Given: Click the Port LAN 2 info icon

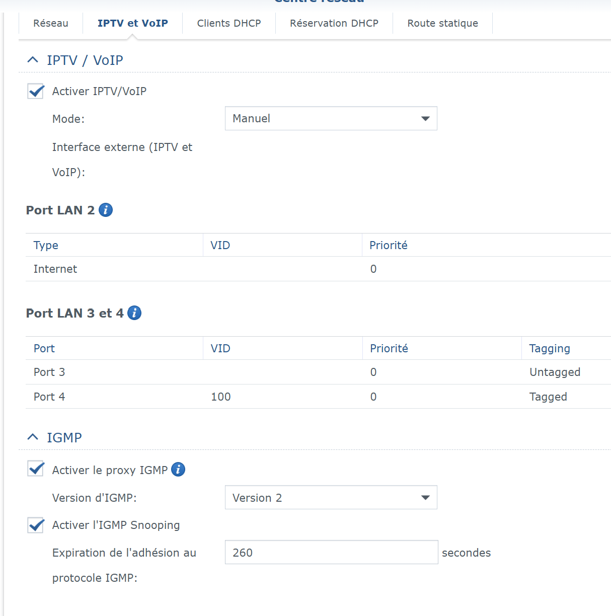Looking at the screenshot, I should click(106, 210).
